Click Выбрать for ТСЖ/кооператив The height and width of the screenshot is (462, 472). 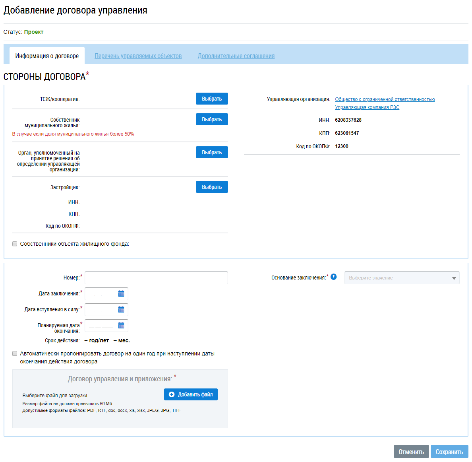(x=212, y=99)
